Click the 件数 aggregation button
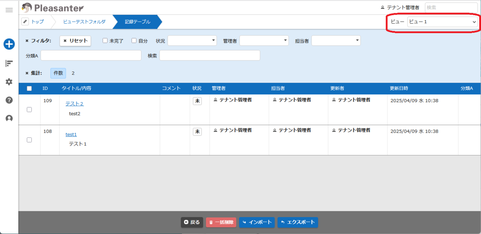The width and height of the screenshot is (481, 234). pos(58,73)
